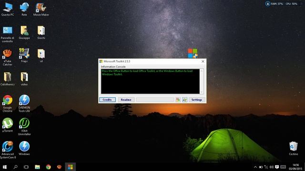305x171 pixels.
Task: Click the progress bar in Microsoft Toolkit
Action: [x=155, y=100]
